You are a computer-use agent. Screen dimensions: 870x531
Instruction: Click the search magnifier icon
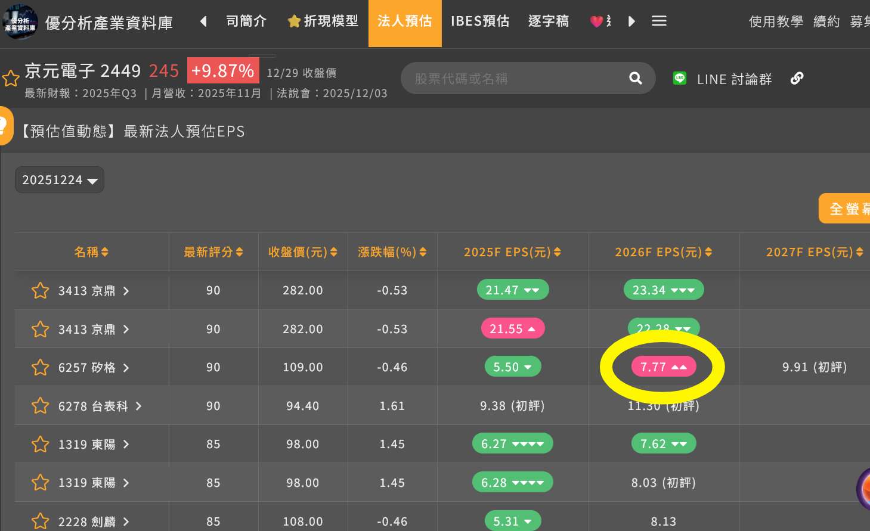click(x=636, y=78)
